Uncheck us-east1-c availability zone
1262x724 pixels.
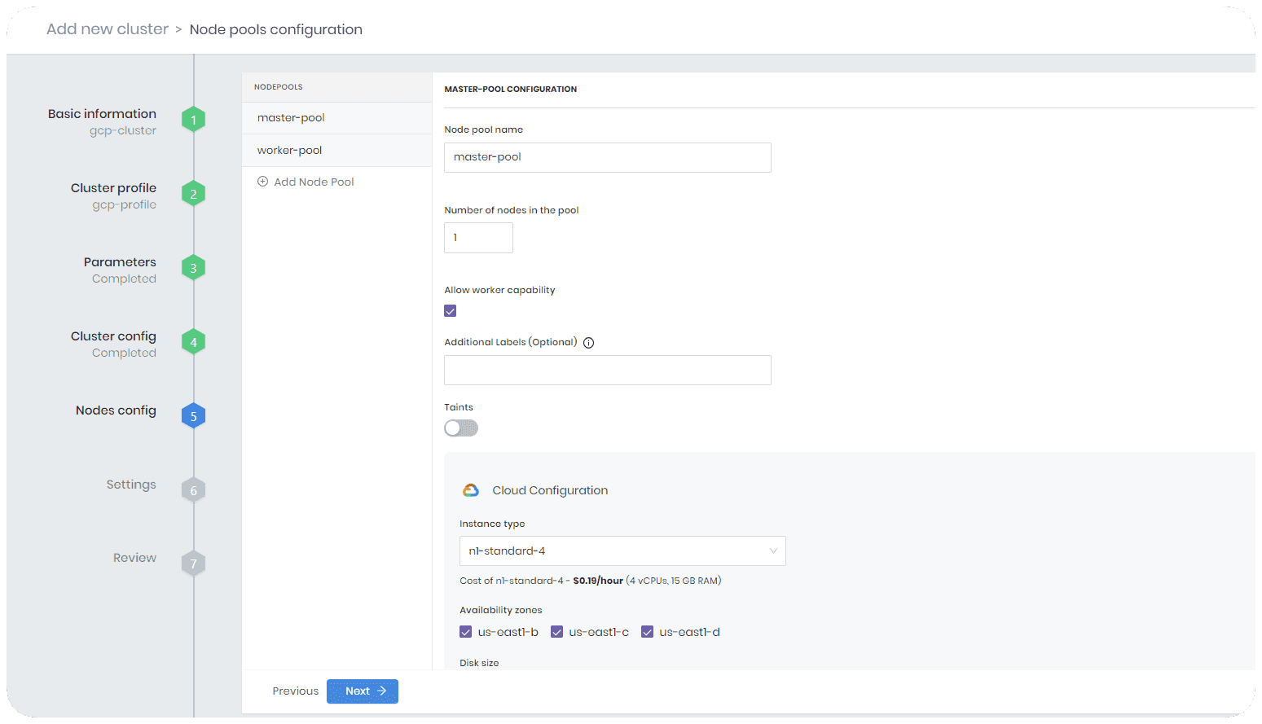coord(557,632)
